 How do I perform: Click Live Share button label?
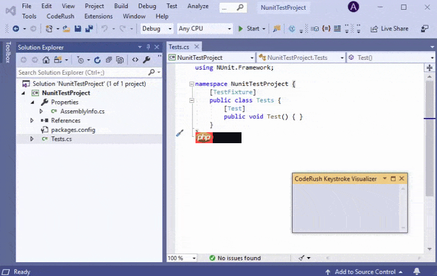click(394, 28)
